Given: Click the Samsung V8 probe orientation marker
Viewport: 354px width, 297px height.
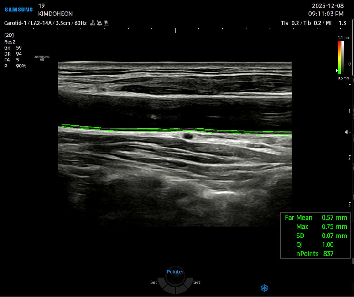Looking at the screenshot, I should coord(42,58).
